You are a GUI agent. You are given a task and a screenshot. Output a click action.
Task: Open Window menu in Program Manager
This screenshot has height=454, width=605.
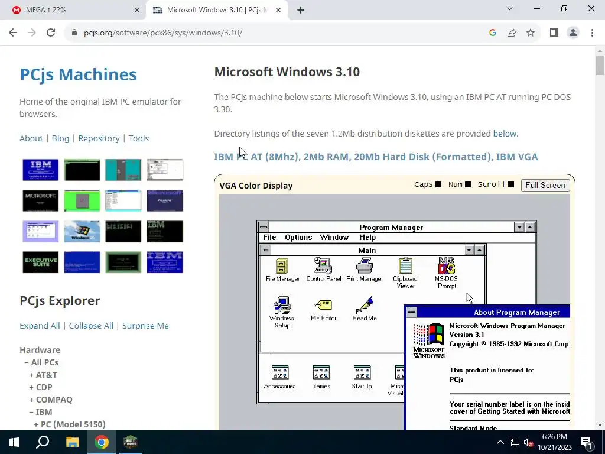[x=334, y=238]
